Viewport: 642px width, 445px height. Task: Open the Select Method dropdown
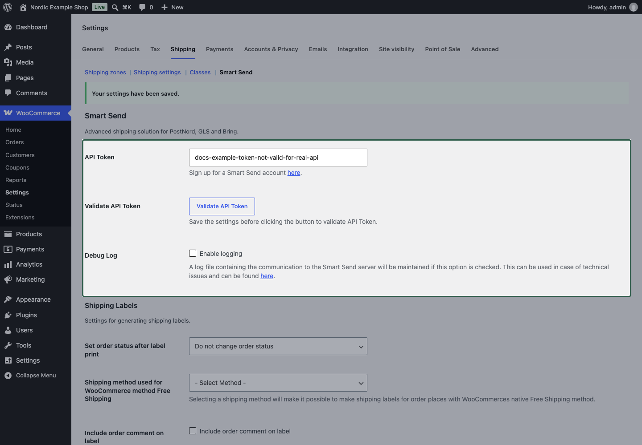278,383
